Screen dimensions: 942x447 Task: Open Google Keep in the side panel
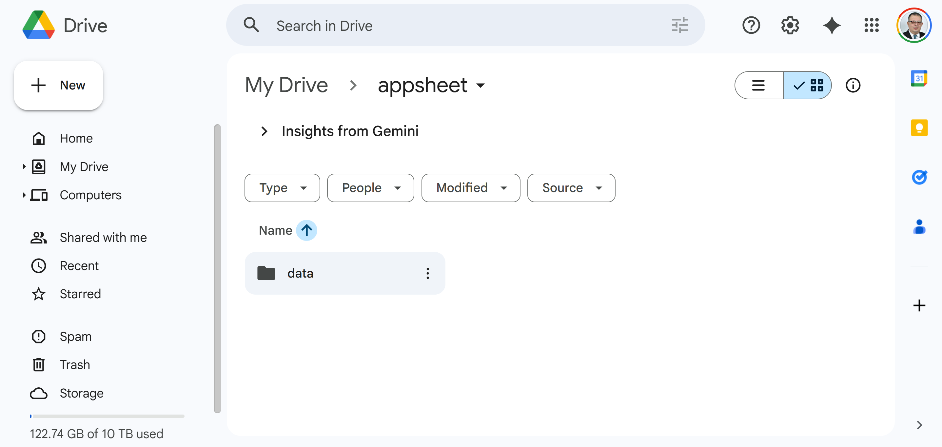coord(919,128)
